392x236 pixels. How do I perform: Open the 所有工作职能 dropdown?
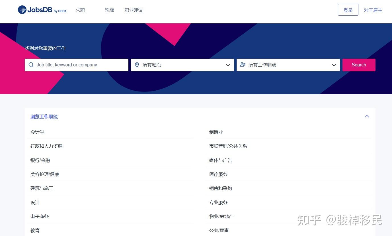[288, 65]
